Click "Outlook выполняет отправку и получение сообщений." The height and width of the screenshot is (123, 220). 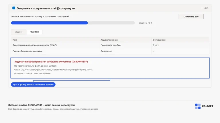click(40, 17)
